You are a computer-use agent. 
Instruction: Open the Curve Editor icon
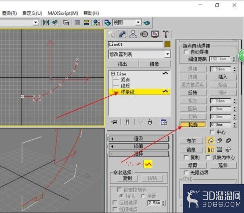click(77, 23)
